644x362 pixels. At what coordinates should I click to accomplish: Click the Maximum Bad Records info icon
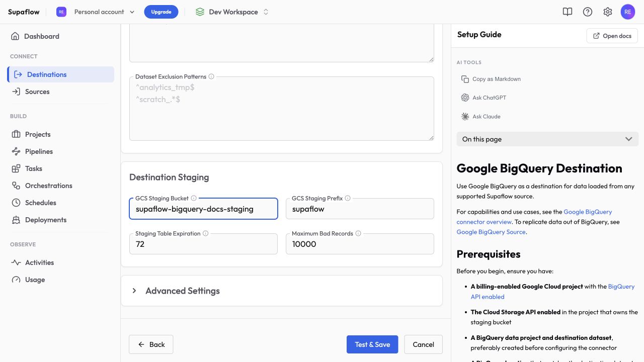358,233
